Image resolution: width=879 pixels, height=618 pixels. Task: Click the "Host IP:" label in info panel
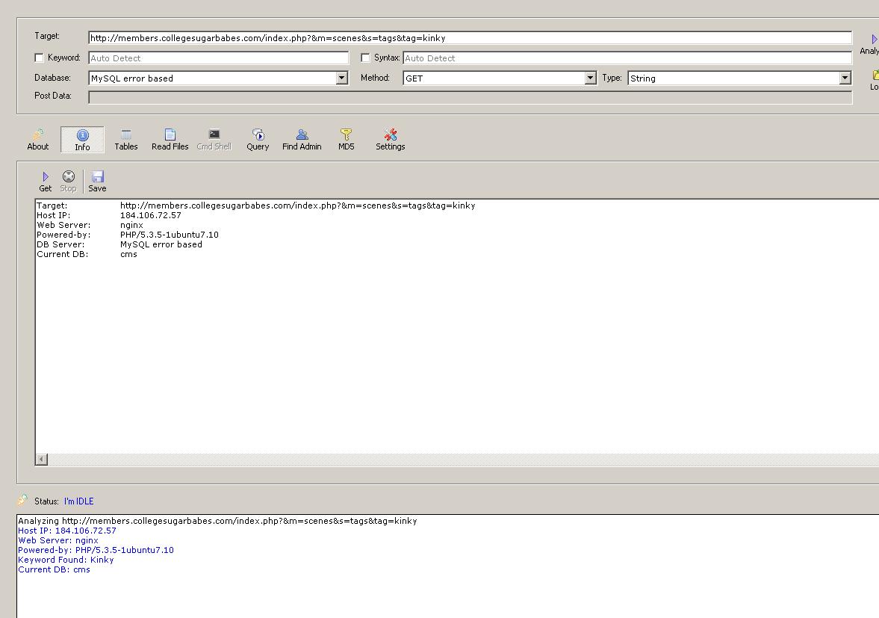click(x=53, y=215)
